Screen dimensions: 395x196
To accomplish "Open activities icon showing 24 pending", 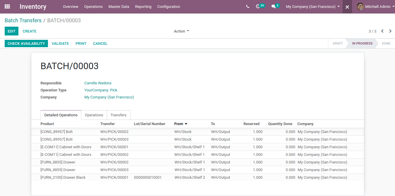I will pyautogui.click(x=258, y=6).
